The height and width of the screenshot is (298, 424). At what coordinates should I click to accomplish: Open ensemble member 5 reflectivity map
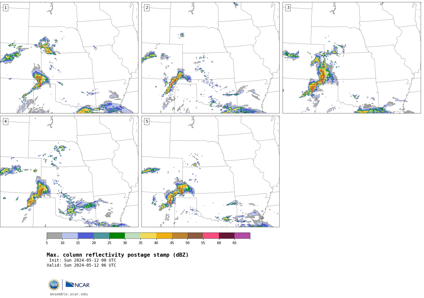[x=210, y=171]
